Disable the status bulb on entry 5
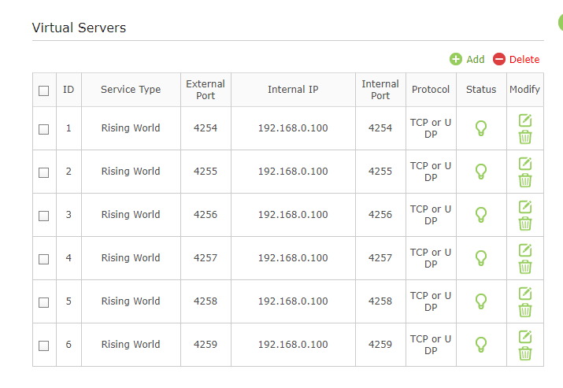Viewport: 563px width, 388px height. 481,301
